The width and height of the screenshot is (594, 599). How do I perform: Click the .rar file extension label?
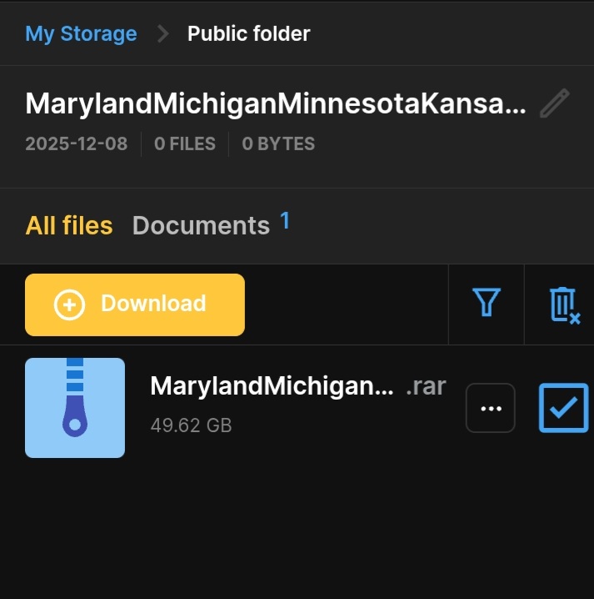(x=426, y=386)
